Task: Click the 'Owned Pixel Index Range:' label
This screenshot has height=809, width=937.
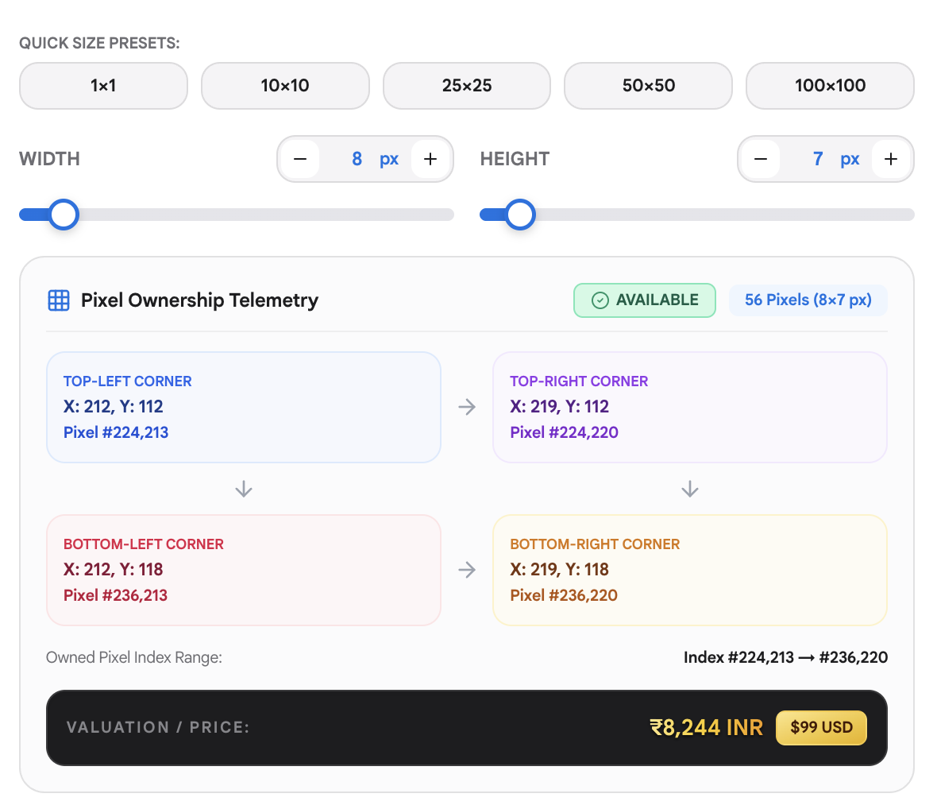Action: 134,658
